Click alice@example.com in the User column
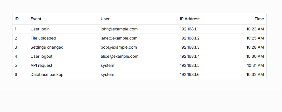This screenshot has height=112, width=282. [120, 56]
